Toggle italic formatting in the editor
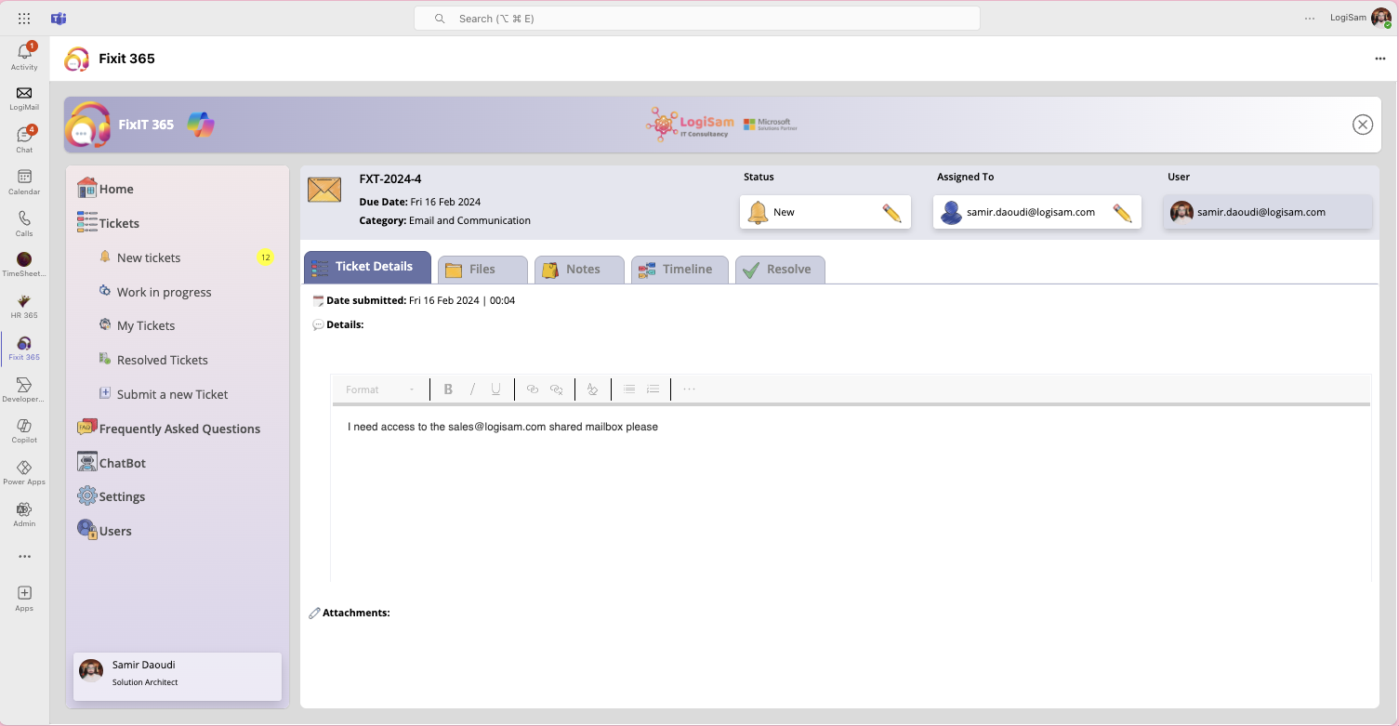The height and width of the screenshot is (726, 1399). click(472, 389)
